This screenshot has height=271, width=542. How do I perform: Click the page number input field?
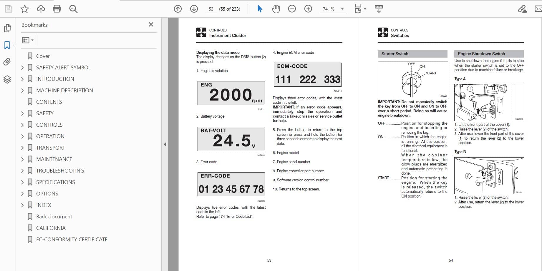pos(211,9)
